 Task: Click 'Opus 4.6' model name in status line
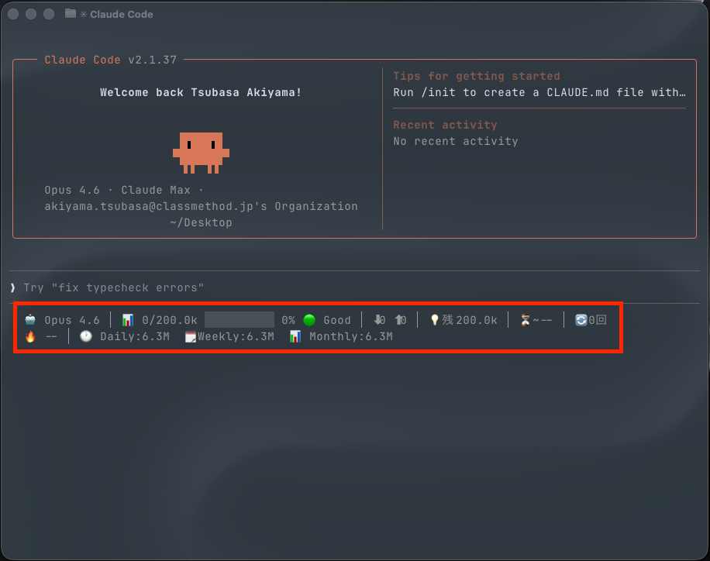pyautogui.click(x=72, y=320)
